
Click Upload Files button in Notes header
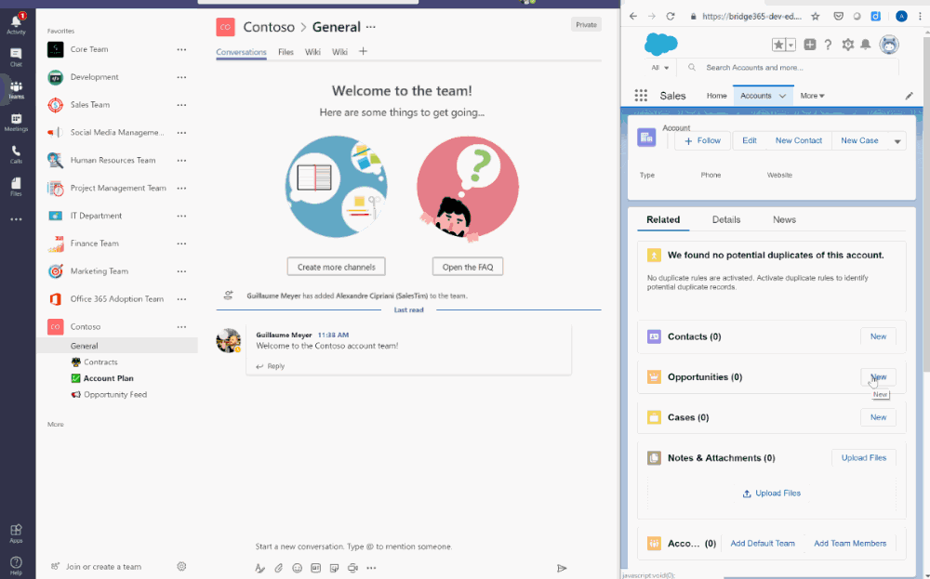click(864, 458)
